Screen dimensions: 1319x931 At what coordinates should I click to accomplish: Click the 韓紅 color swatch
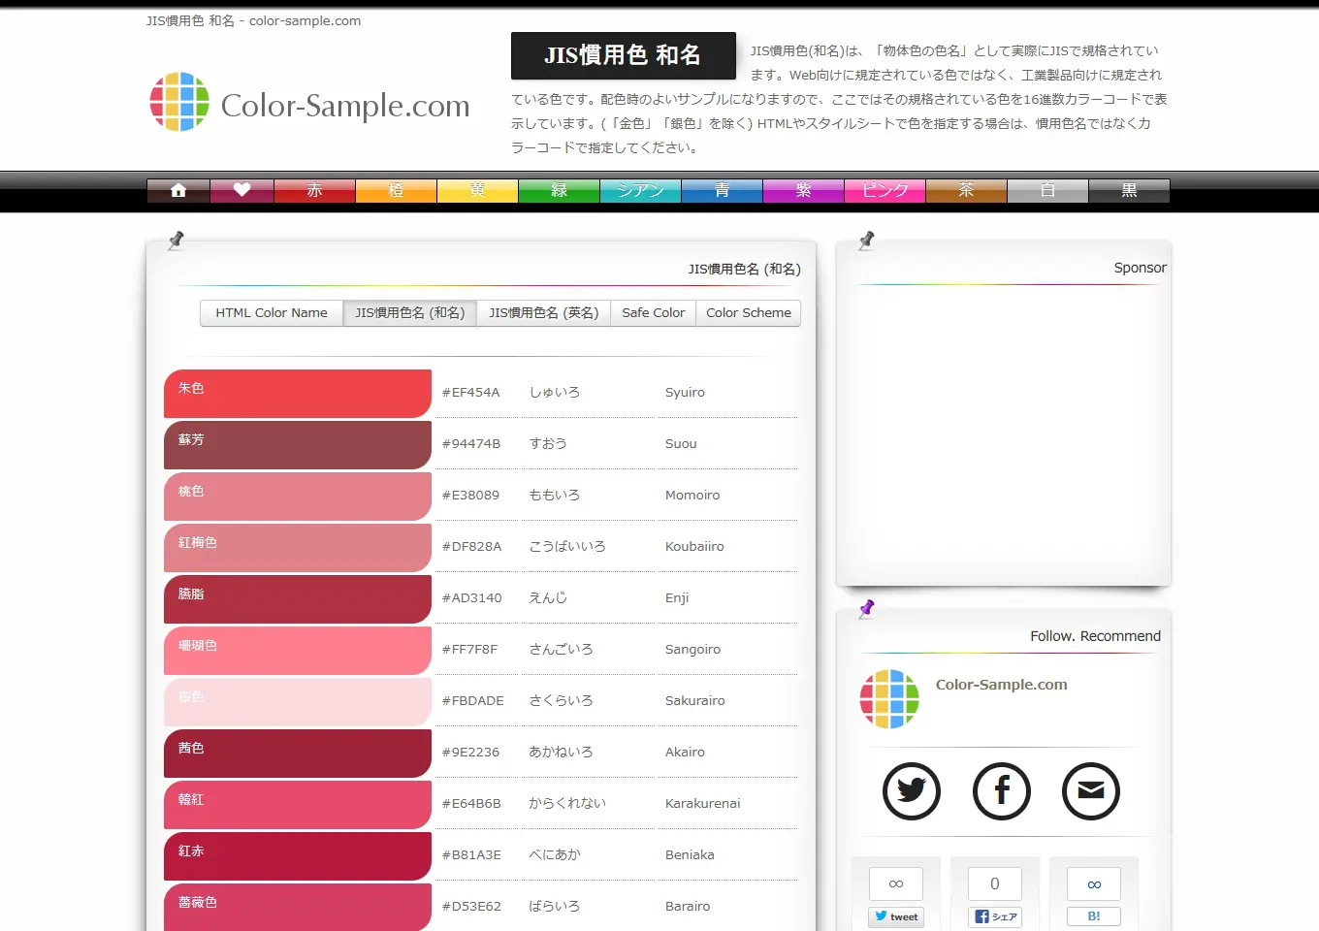click(x=298, y=805)
